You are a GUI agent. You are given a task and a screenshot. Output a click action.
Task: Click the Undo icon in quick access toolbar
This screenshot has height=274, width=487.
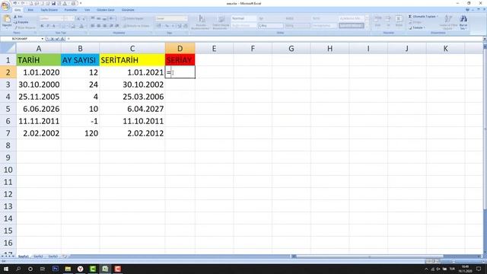click(x=15, y=3)
